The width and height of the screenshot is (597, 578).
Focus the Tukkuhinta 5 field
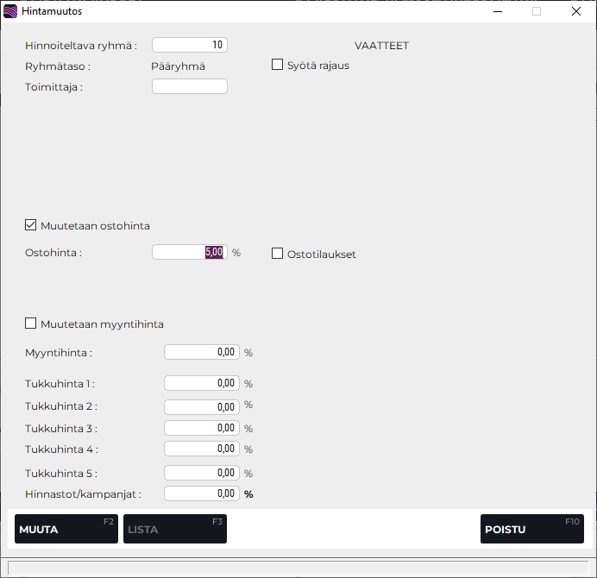pos(202,473)
